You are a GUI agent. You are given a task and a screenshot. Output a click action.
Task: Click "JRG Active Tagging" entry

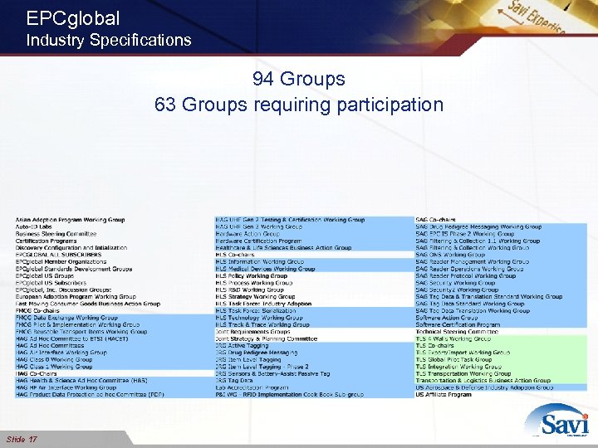click(x=242, y=345)
